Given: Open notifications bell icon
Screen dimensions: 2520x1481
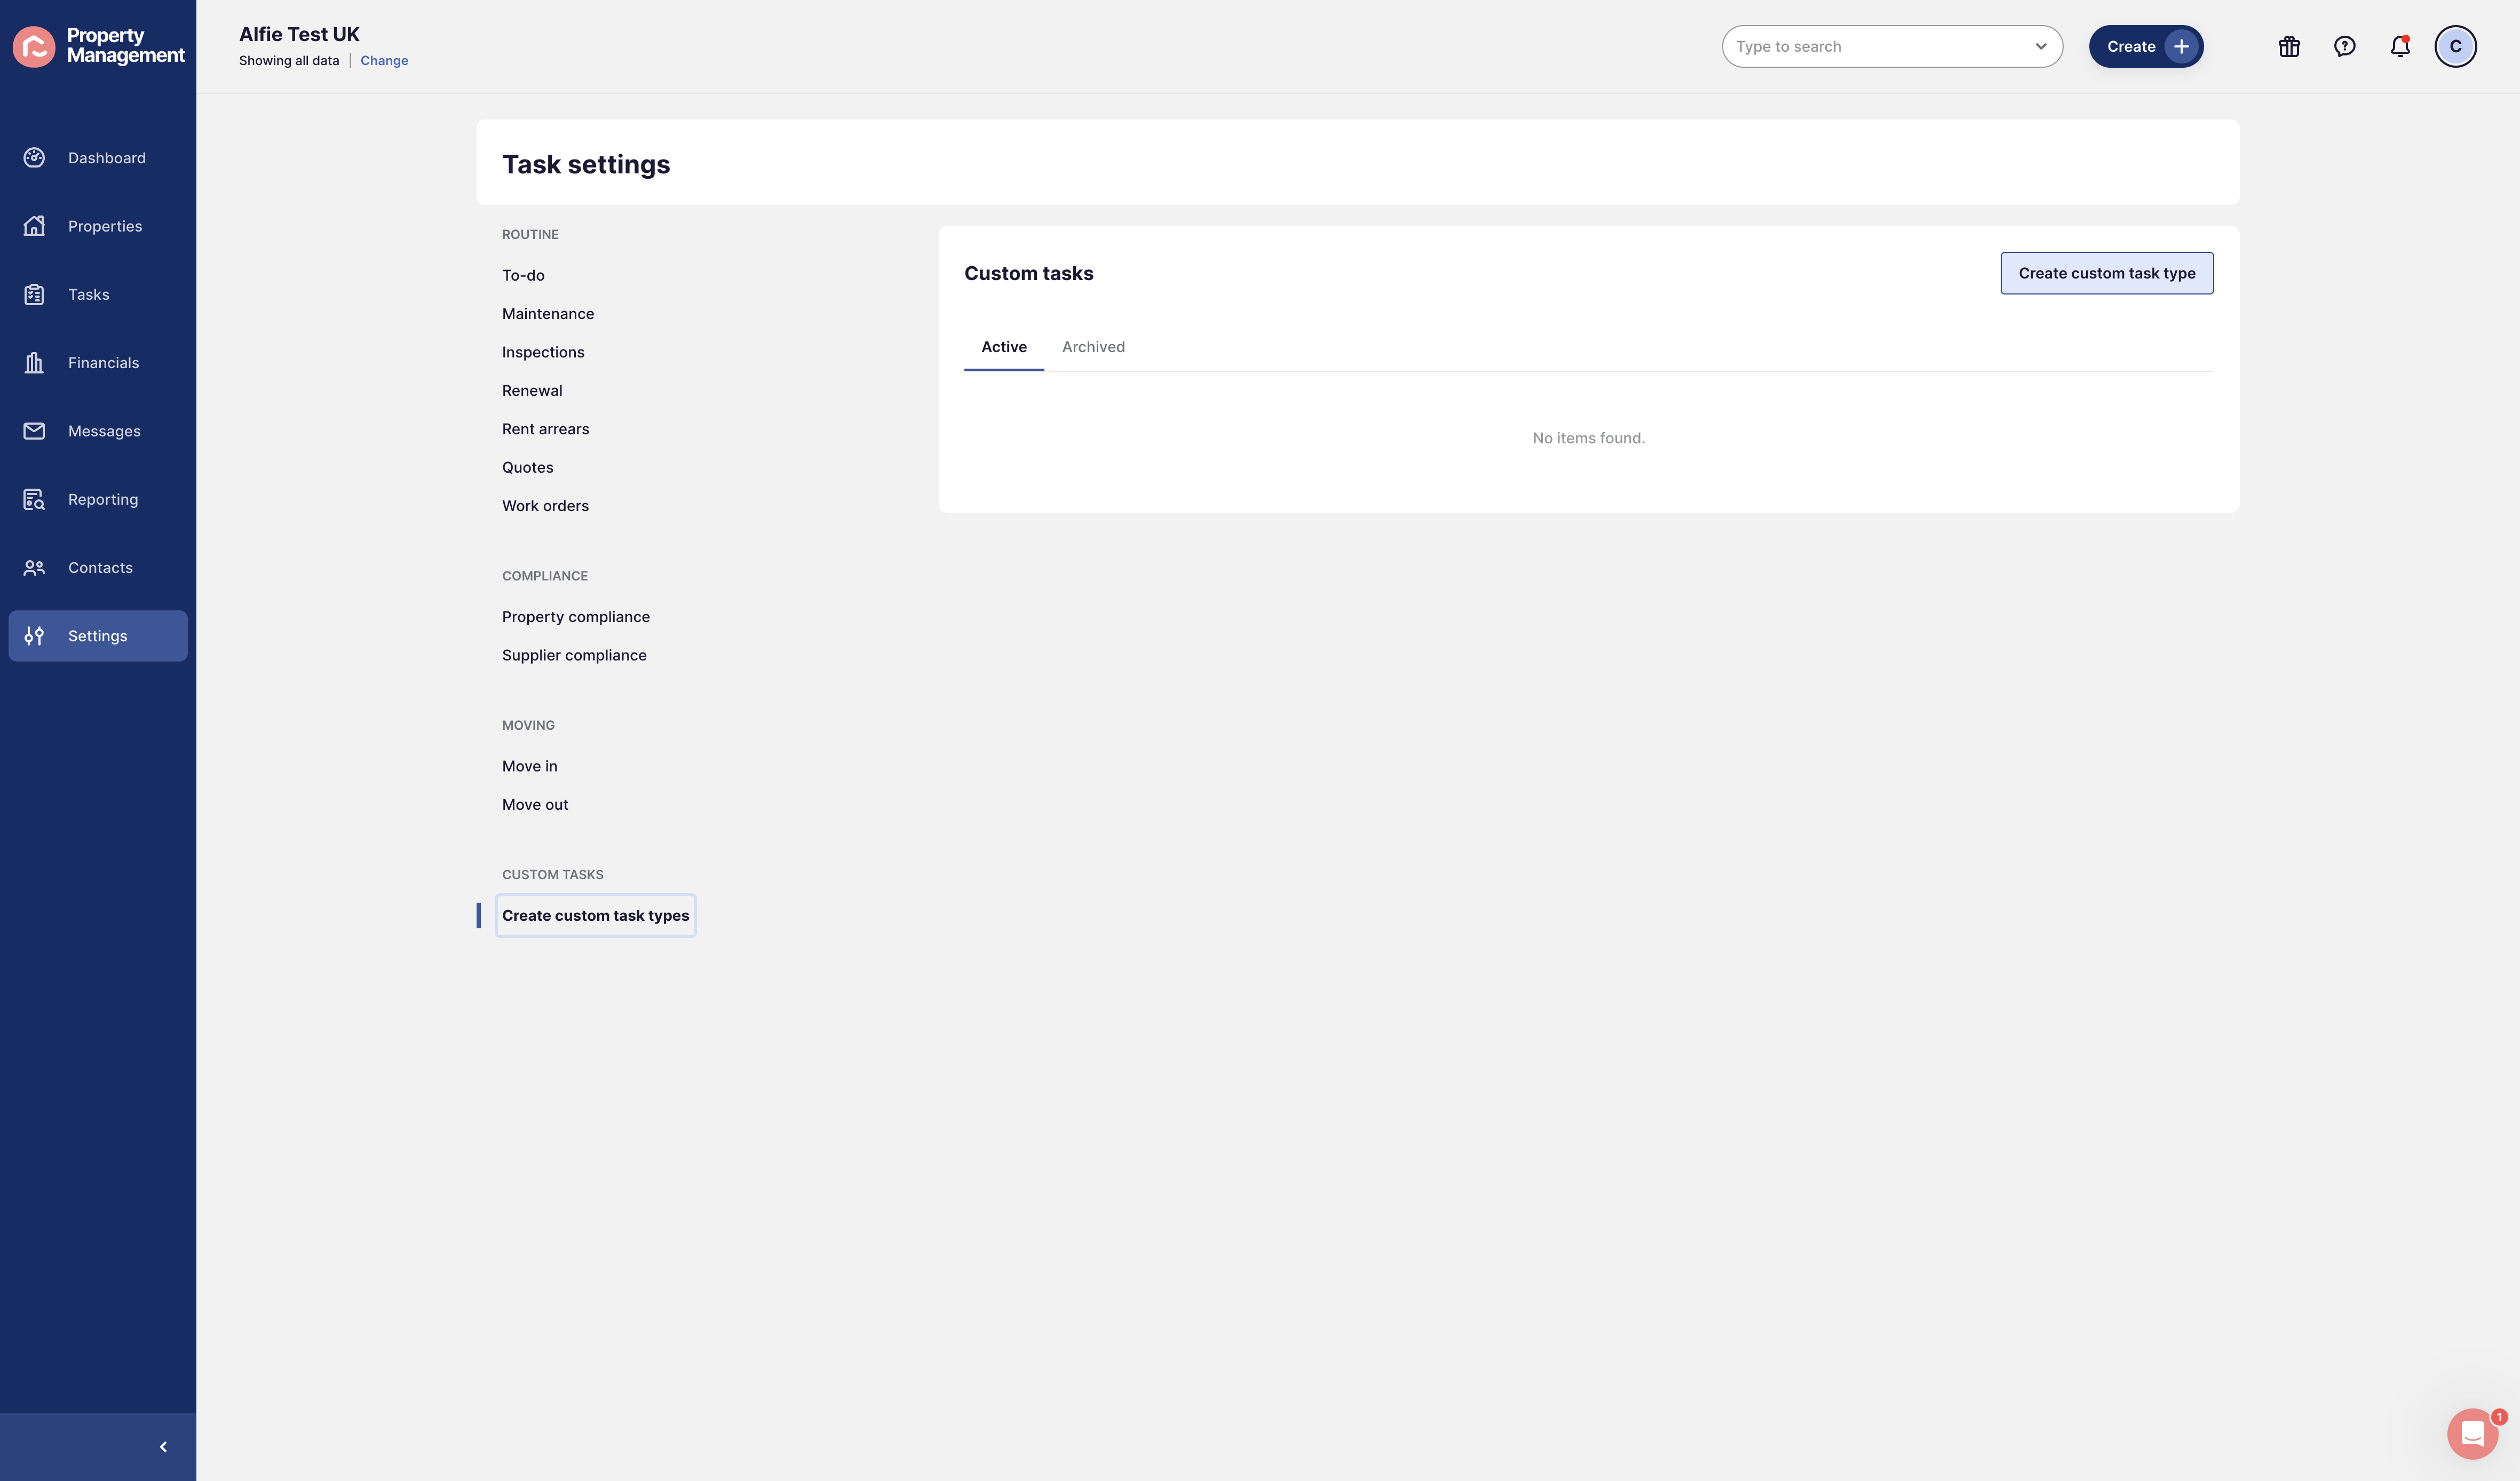Looking at the screenshot, I should coord(2400,46).
